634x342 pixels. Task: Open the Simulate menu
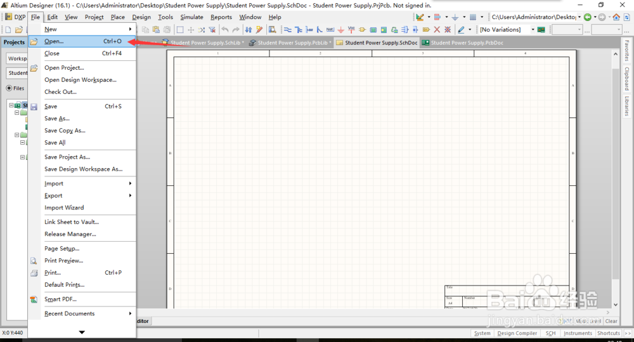[191, 17]
